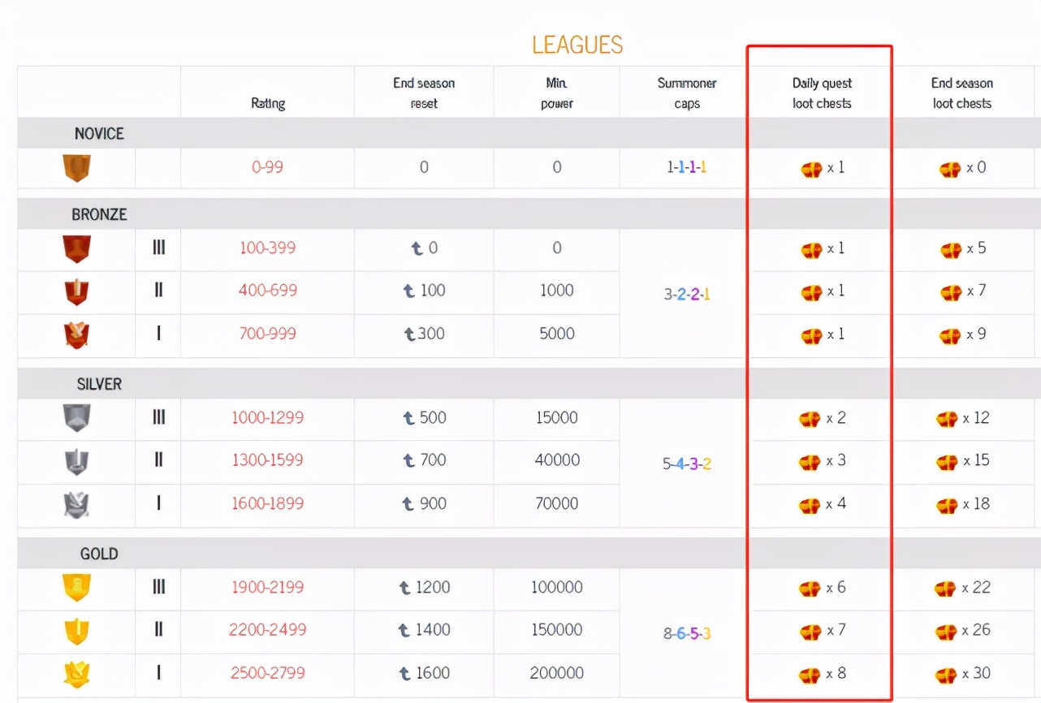Click the reset arrow icon beside 100
Image resolution: width=1041 pixels, height=703 pixels.
coord(410,291)
